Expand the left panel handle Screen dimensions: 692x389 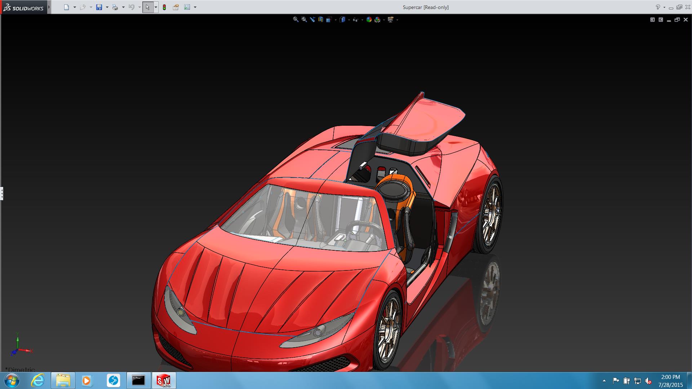click(x=2, y=193)
